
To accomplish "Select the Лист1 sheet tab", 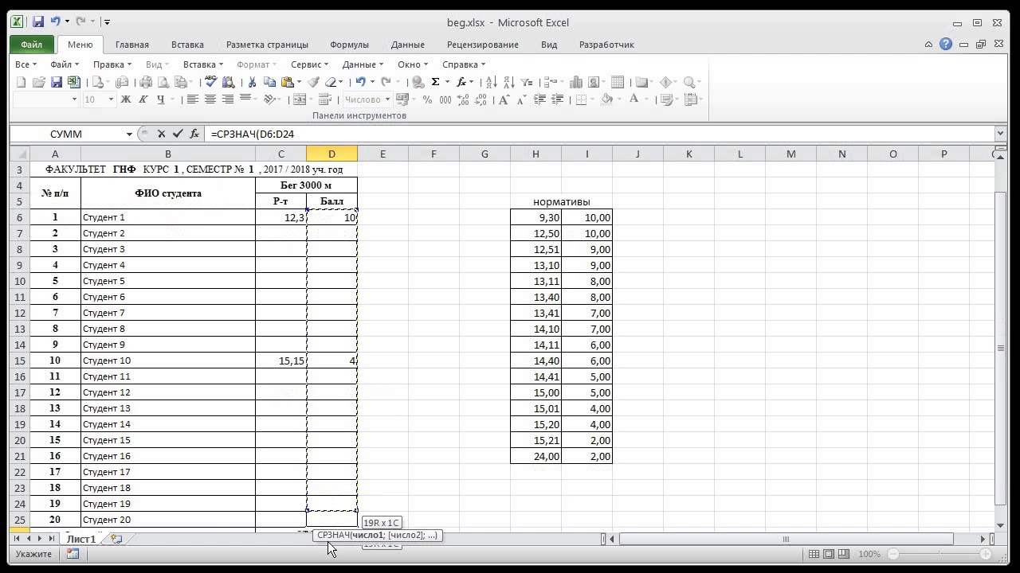I will coord(81,539).
